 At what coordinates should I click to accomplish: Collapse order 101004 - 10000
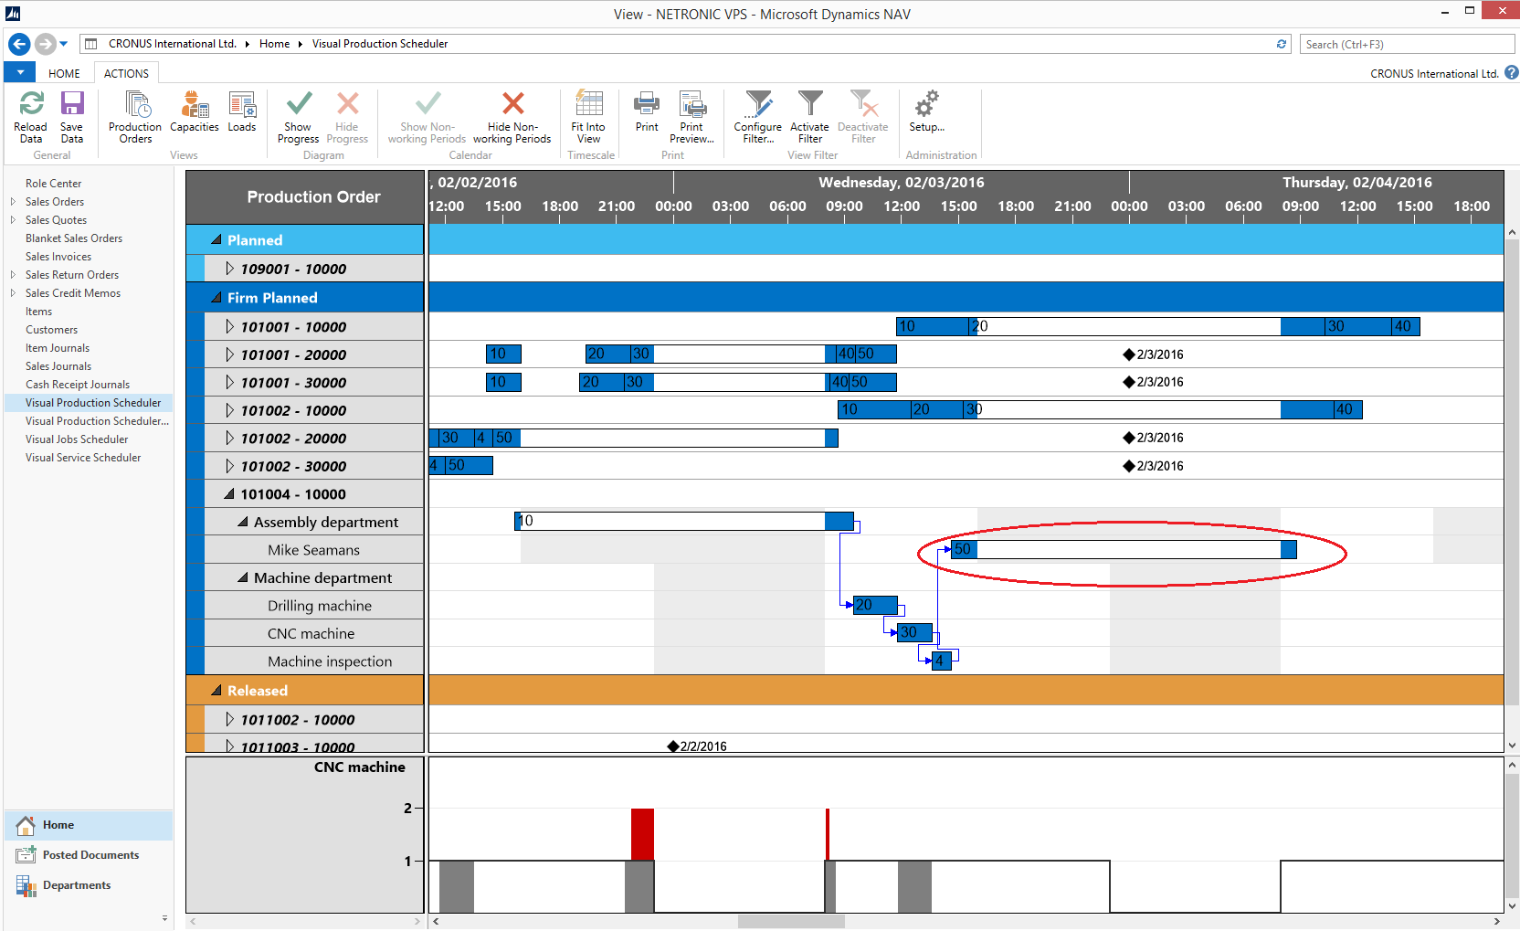coord(229,494)
